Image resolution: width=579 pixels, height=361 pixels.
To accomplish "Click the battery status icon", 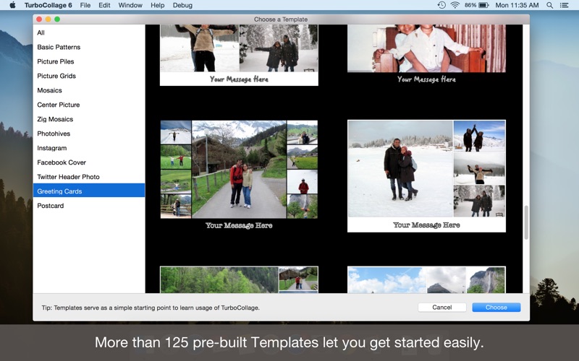I will click(483, 5).
